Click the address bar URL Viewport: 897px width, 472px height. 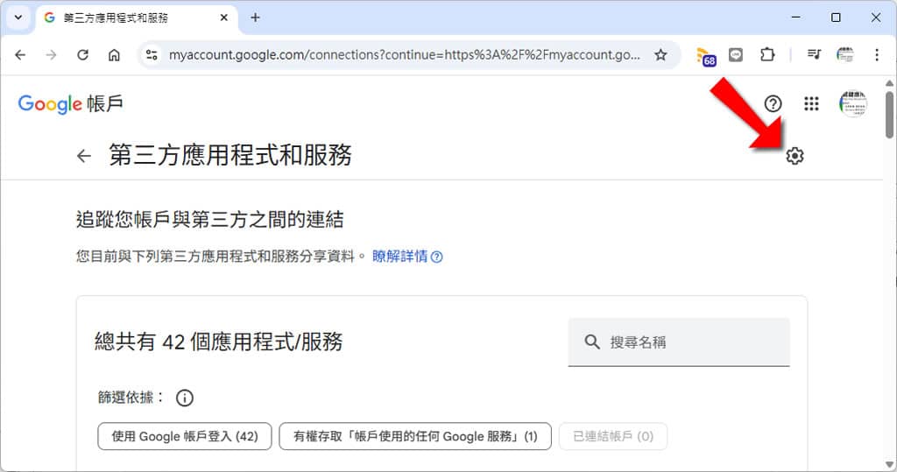404,55
